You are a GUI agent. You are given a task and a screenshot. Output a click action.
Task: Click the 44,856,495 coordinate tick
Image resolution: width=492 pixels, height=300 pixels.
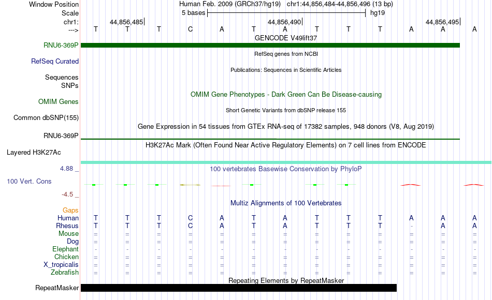click(442, 22)
